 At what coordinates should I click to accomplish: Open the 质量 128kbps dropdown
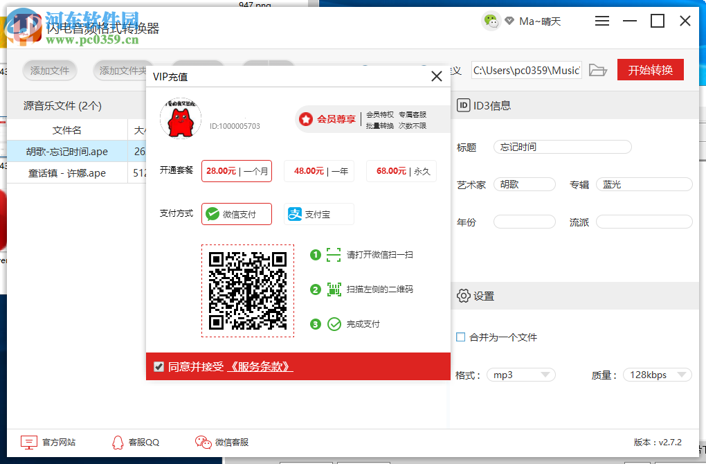tap(658, 375)
